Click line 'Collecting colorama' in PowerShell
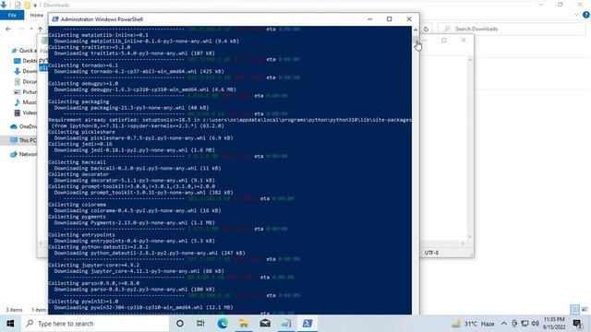Viewport: 591px width, 332px height. (78, 205)
